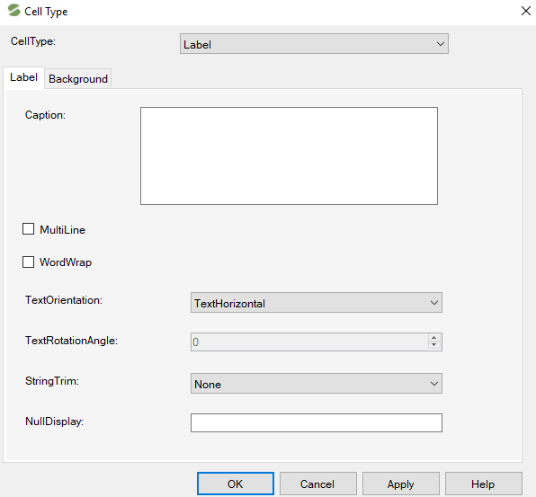Click the StringTrim: label text
The width and height of the screenshot is (536, 497).
(x=52, y=381)
